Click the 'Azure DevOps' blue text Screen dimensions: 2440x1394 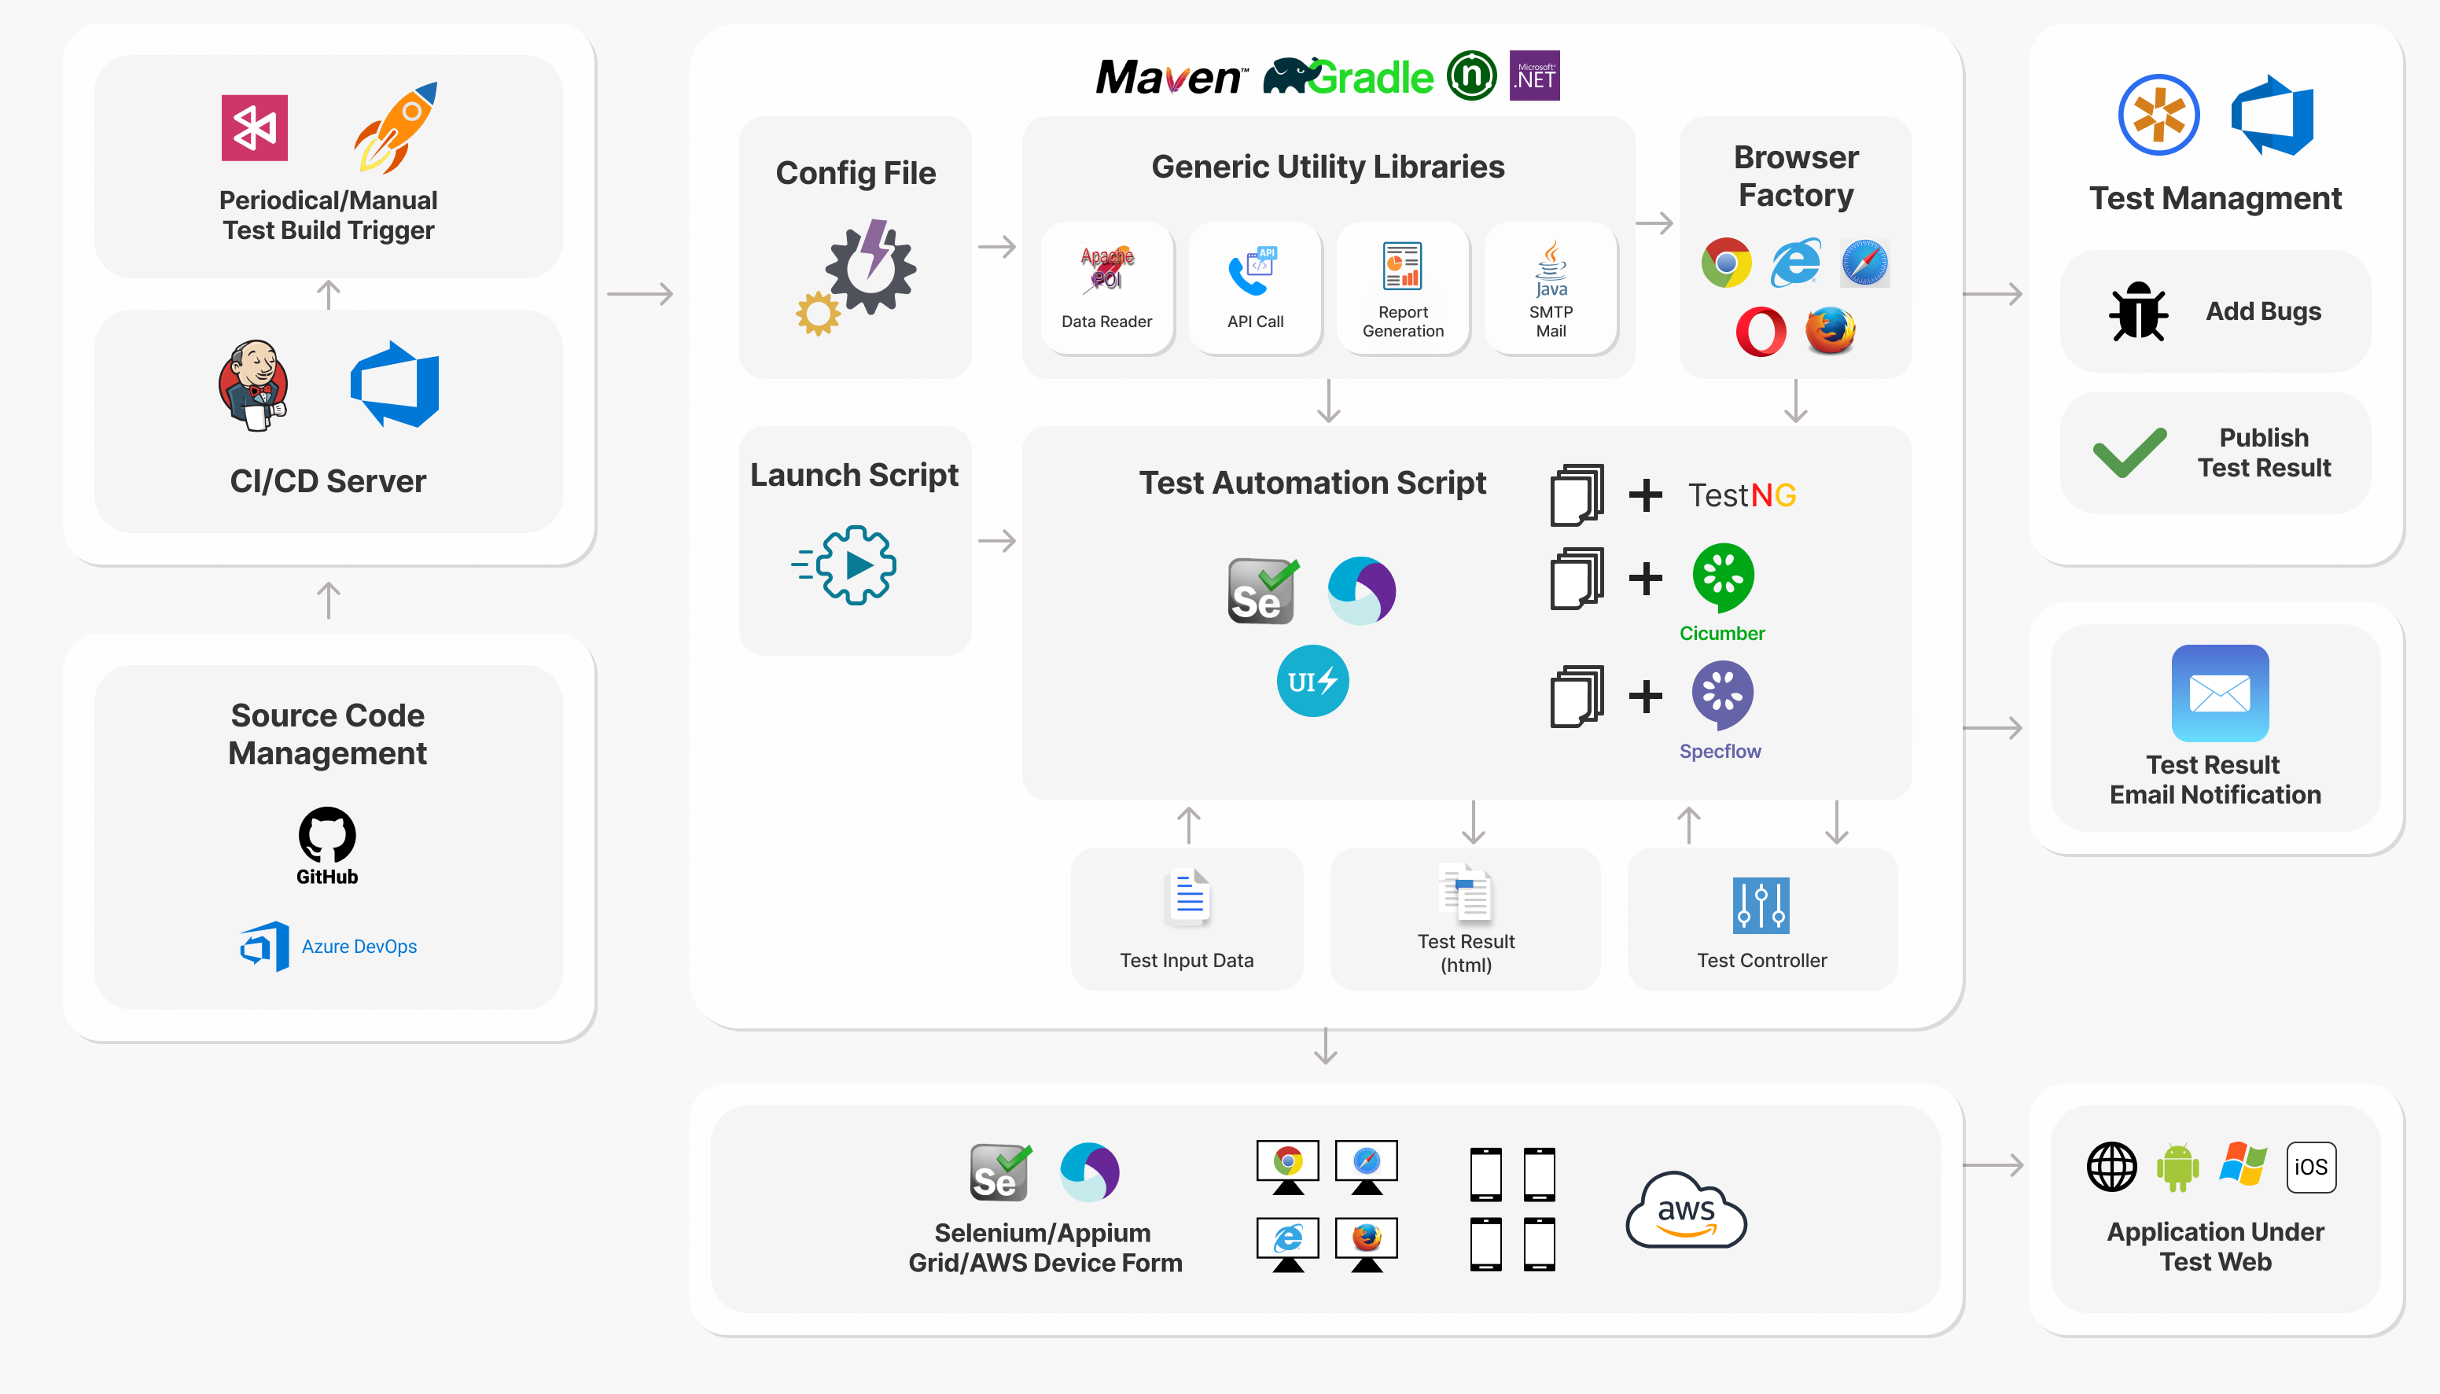(x=359, y=946)
